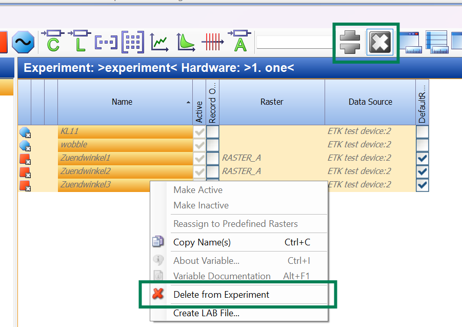This screenshot has width=462, height=327.
Task: Select Copy Name(s) from context menu
Action: 202,242
